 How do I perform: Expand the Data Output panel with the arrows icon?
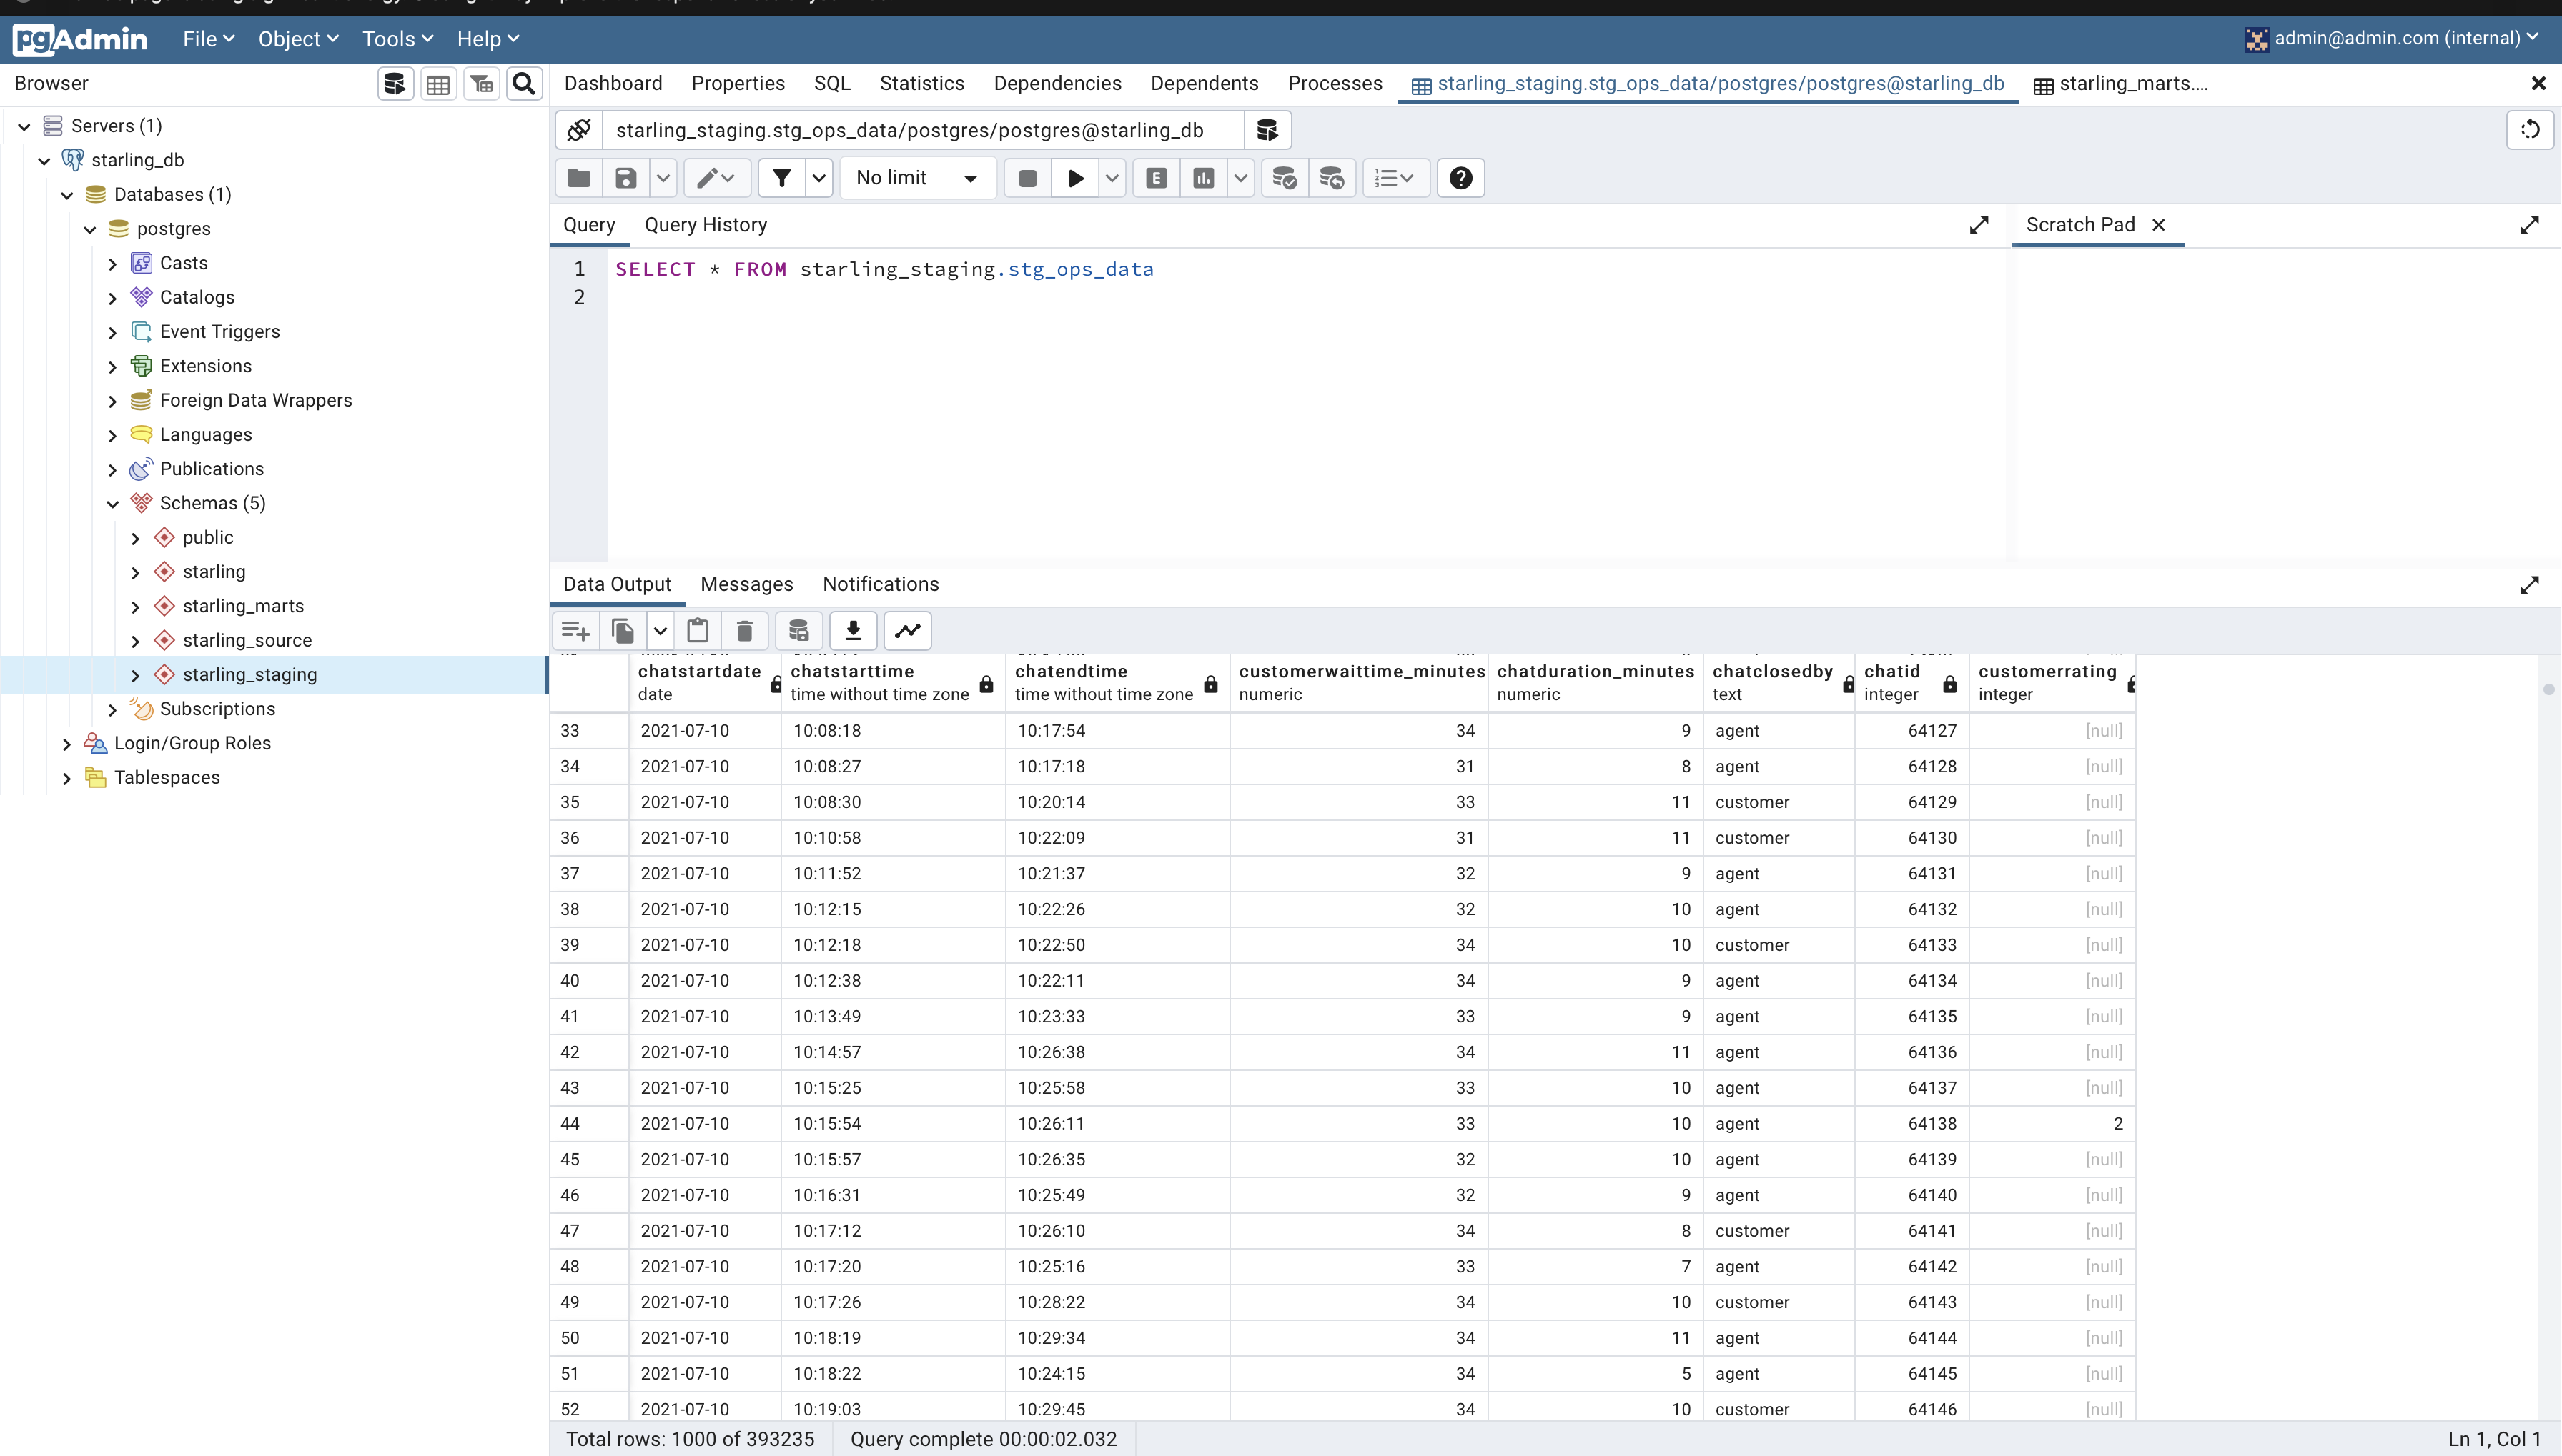click(2529, 585)
